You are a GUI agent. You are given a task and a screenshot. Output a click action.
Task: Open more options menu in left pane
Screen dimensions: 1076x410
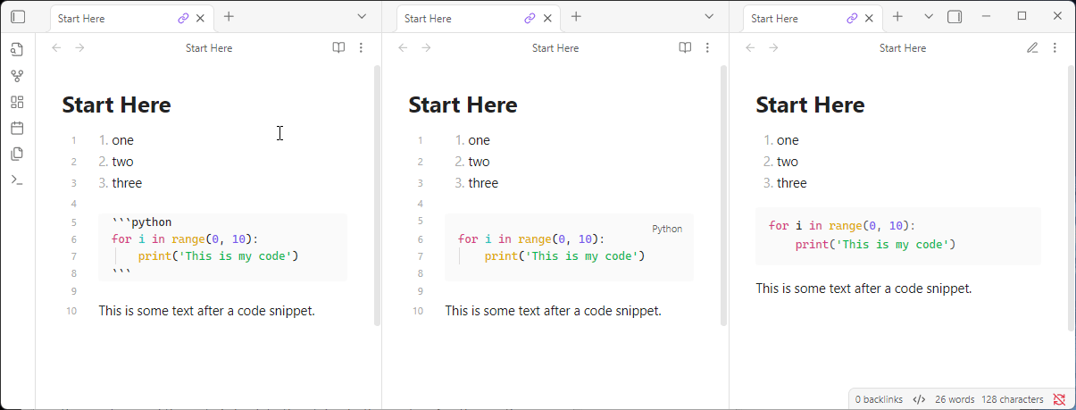click(361, 48)
